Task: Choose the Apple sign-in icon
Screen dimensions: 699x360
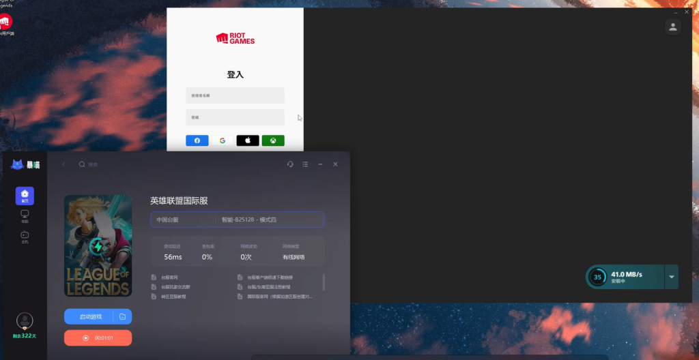Action: pos(248,140)
